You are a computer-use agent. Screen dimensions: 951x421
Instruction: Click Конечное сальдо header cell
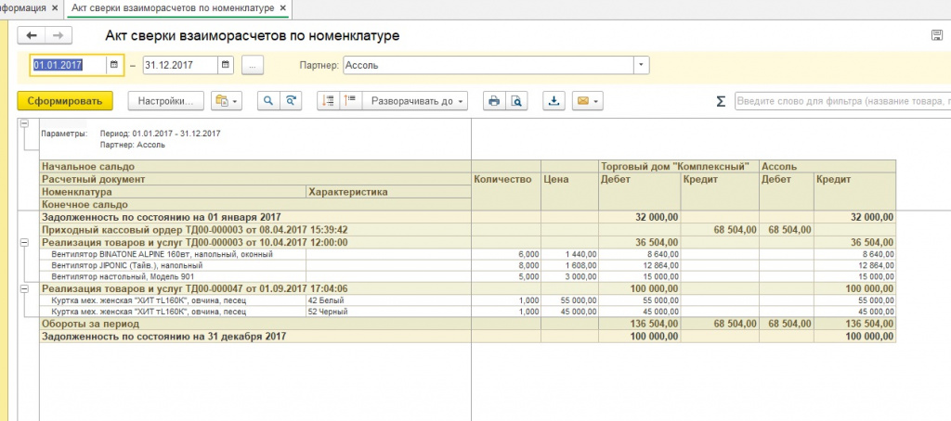pyautogui.click(x=255, y=205)
